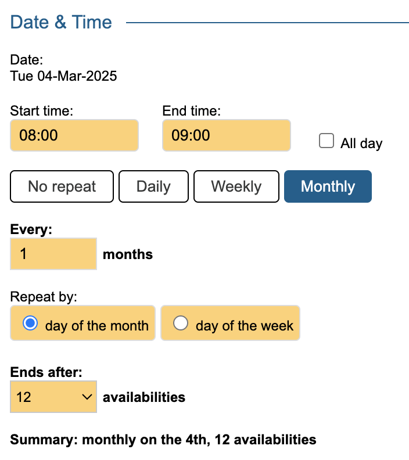The height and width of the screenshot is (460, 409).
Task: Select the day of the month radio
Action: tap(30, 324)
